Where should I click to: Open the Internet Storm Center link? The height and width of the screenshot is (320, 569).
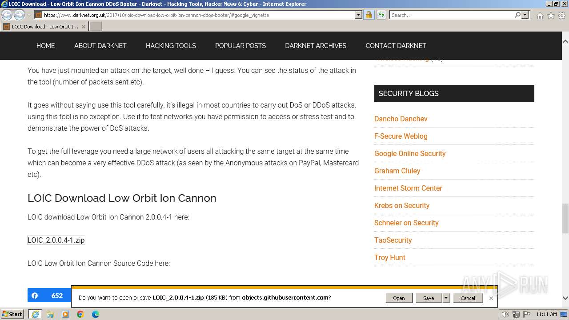tap(408, 188)
